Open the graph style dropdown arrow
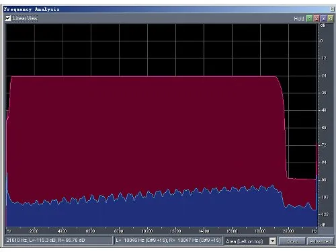The width and height of the screenshot is (336, 252). click(273, 241)
